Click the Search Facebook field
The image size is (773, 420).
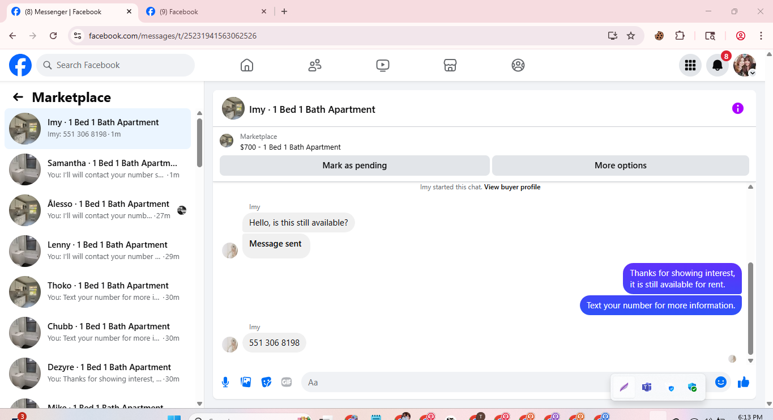116,65
